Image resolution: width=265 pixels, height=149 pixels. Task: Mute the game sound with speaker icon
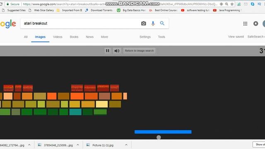117,50
